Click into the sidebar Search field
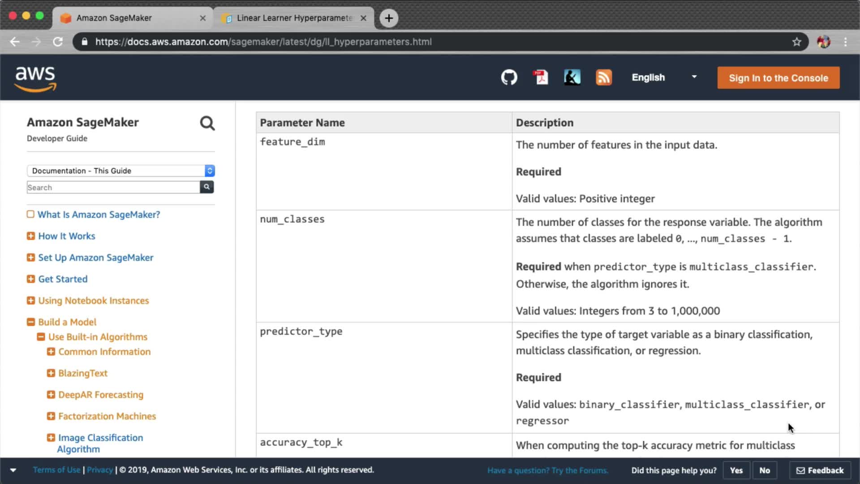Screen dimensions: 860x484 [x=113, y=187]
